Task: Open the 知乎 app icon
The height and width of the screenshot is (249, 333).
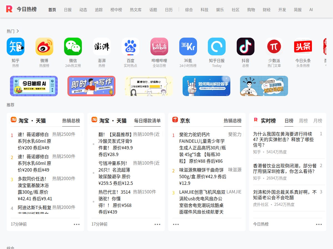Action: (16, 46)
